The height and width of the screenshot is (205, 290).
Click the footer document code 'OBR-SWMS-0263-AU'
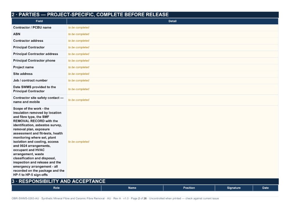[x=25, y=199]
